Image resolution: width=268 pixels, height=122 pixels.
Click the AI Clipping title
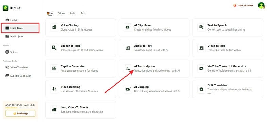click(x=141, y=87)
